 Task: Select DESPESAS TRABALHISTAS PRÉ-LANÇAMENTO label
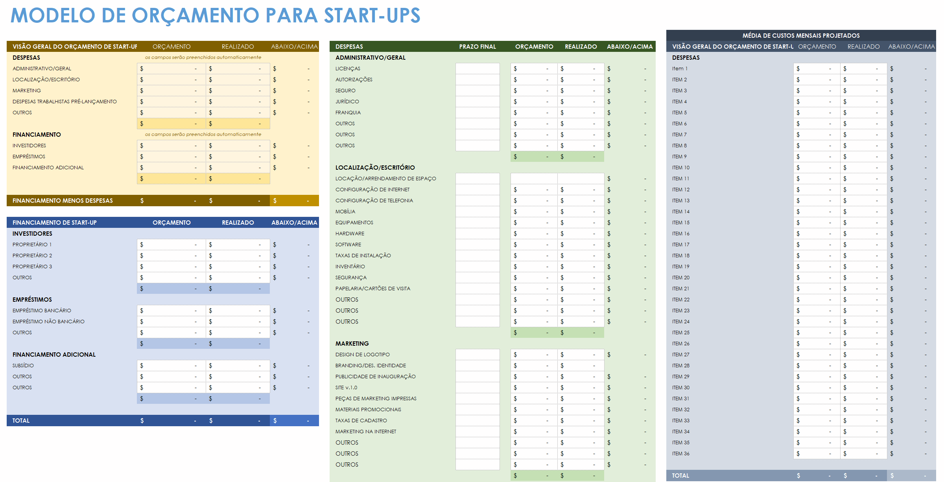(x=65, y=102)
